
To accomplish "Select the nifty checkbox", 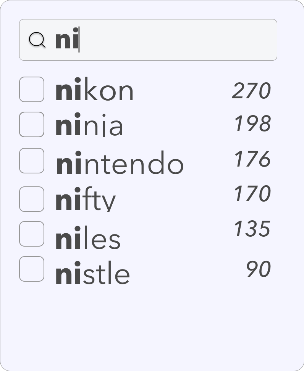I will tap(32, 199).
